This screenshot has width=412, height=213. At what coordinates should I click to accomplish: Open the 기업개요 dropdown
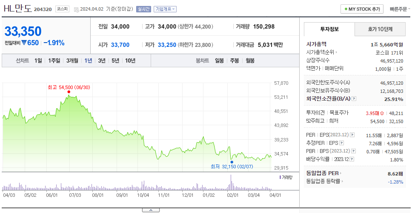click(x=165, y=9)
